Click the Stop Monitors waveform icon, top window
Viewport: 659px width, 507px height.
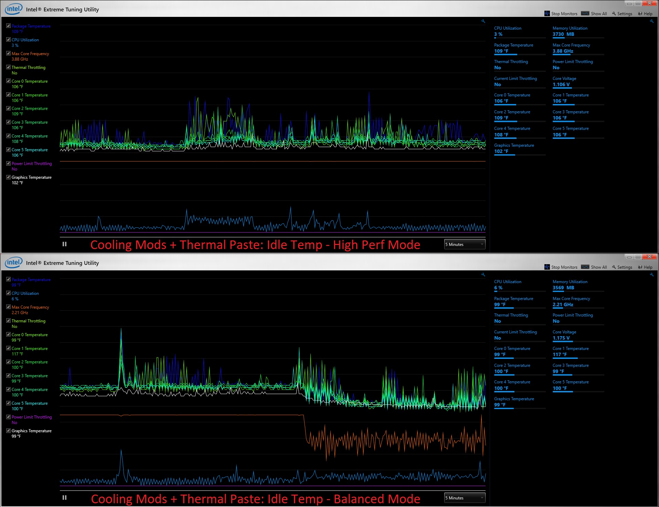pos(547,13)
